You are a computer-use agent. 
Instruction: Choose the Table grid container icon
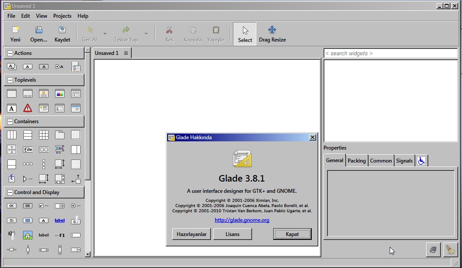(44, 135)
